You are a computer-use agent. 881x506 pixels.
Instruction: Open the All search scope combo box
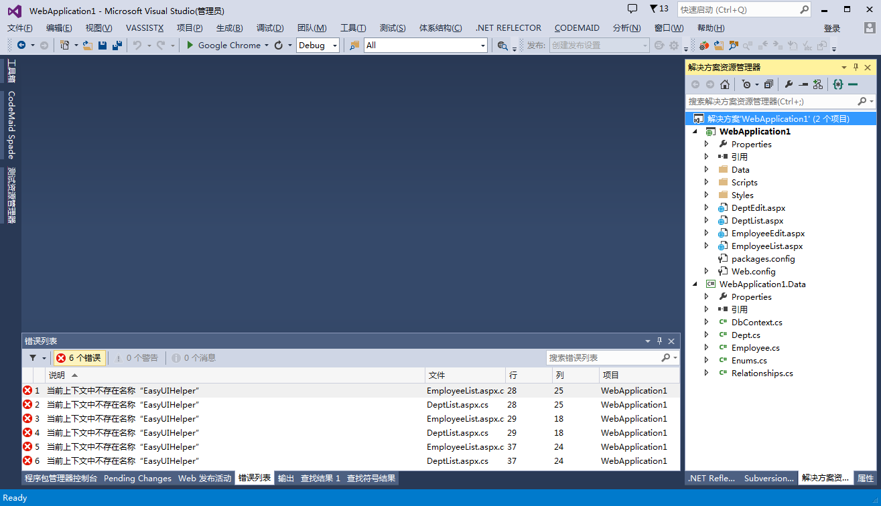(x=425, y=45)
